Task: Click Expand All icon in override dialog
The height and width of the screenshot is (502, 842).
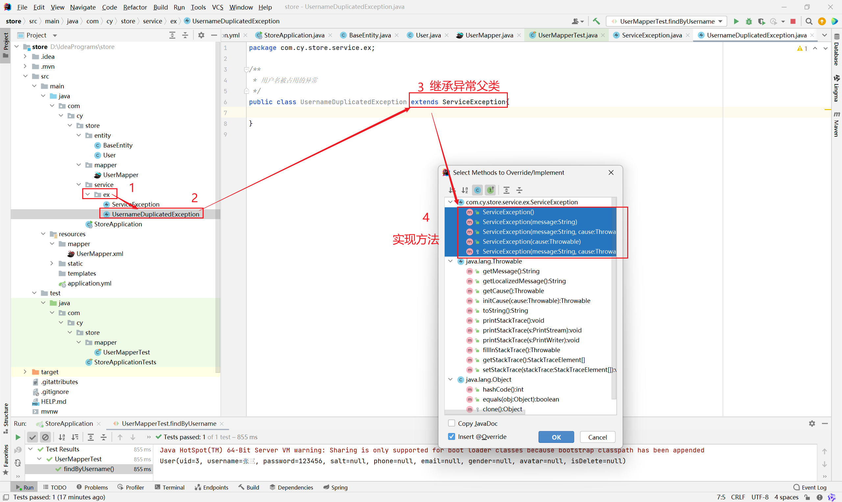Action: [x=506, y=190]
